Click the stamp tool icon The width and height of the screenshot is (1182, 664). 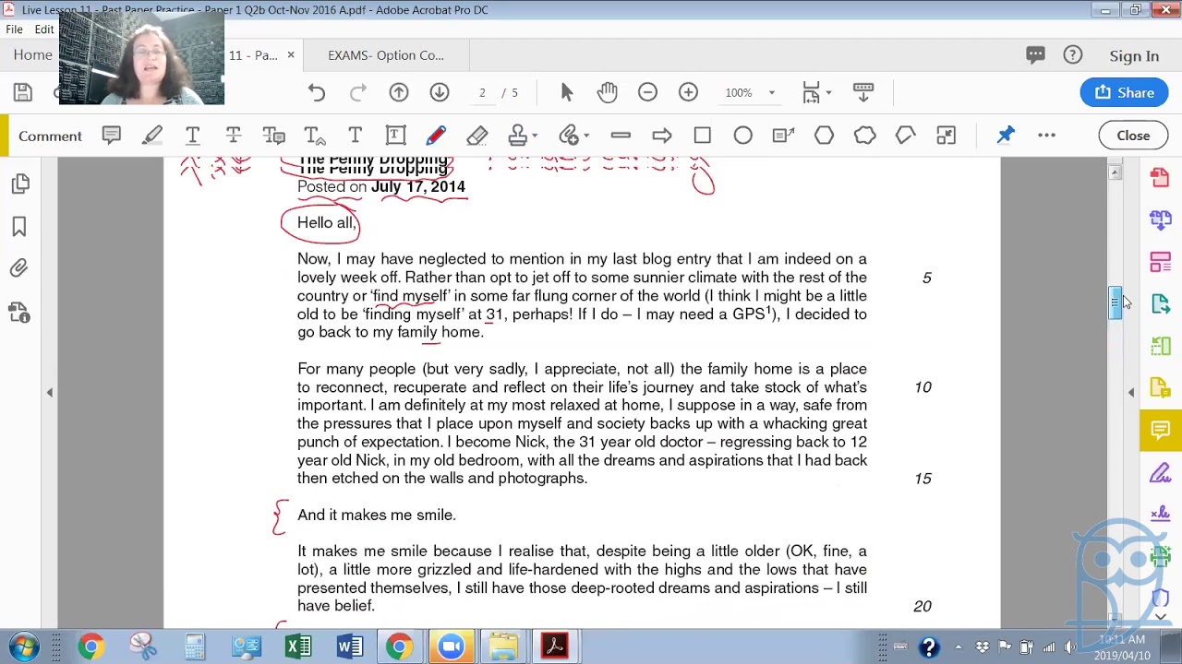[518, 136]
